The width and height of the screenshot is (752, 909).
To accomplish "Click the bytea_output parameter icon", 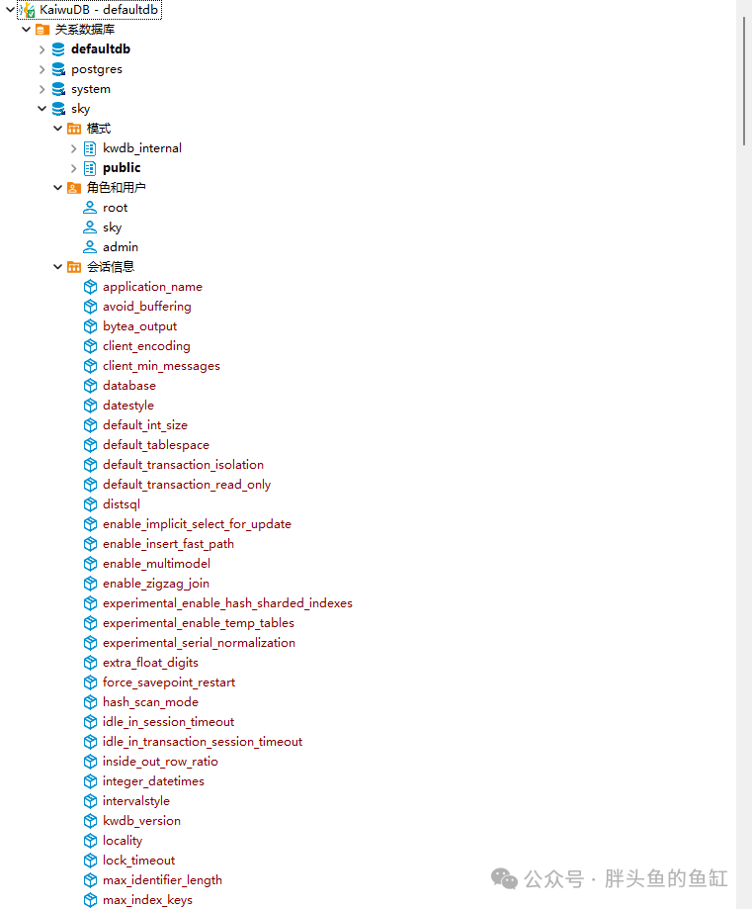I will (90, 326).
